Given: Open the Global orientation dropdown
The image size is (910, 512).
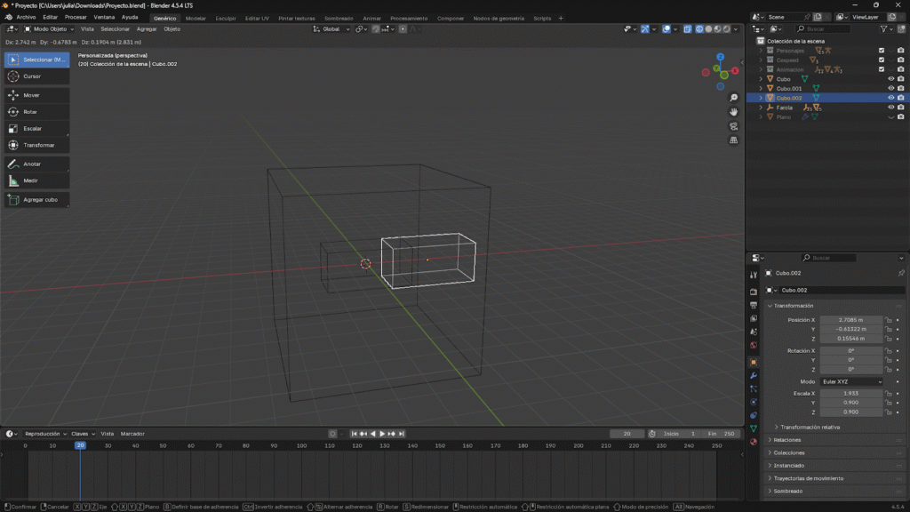Looking at the screenshot, I should click(331, 29).
